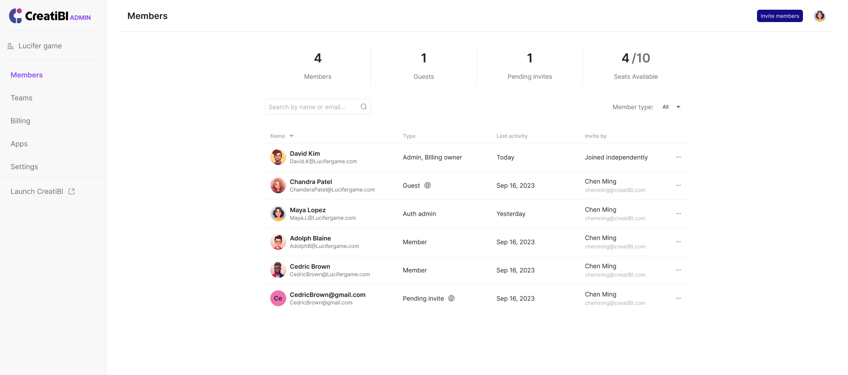This screenshot has width=848, height=375.
Task: Click globe icon next to Guest type
Action: (428, 185)
